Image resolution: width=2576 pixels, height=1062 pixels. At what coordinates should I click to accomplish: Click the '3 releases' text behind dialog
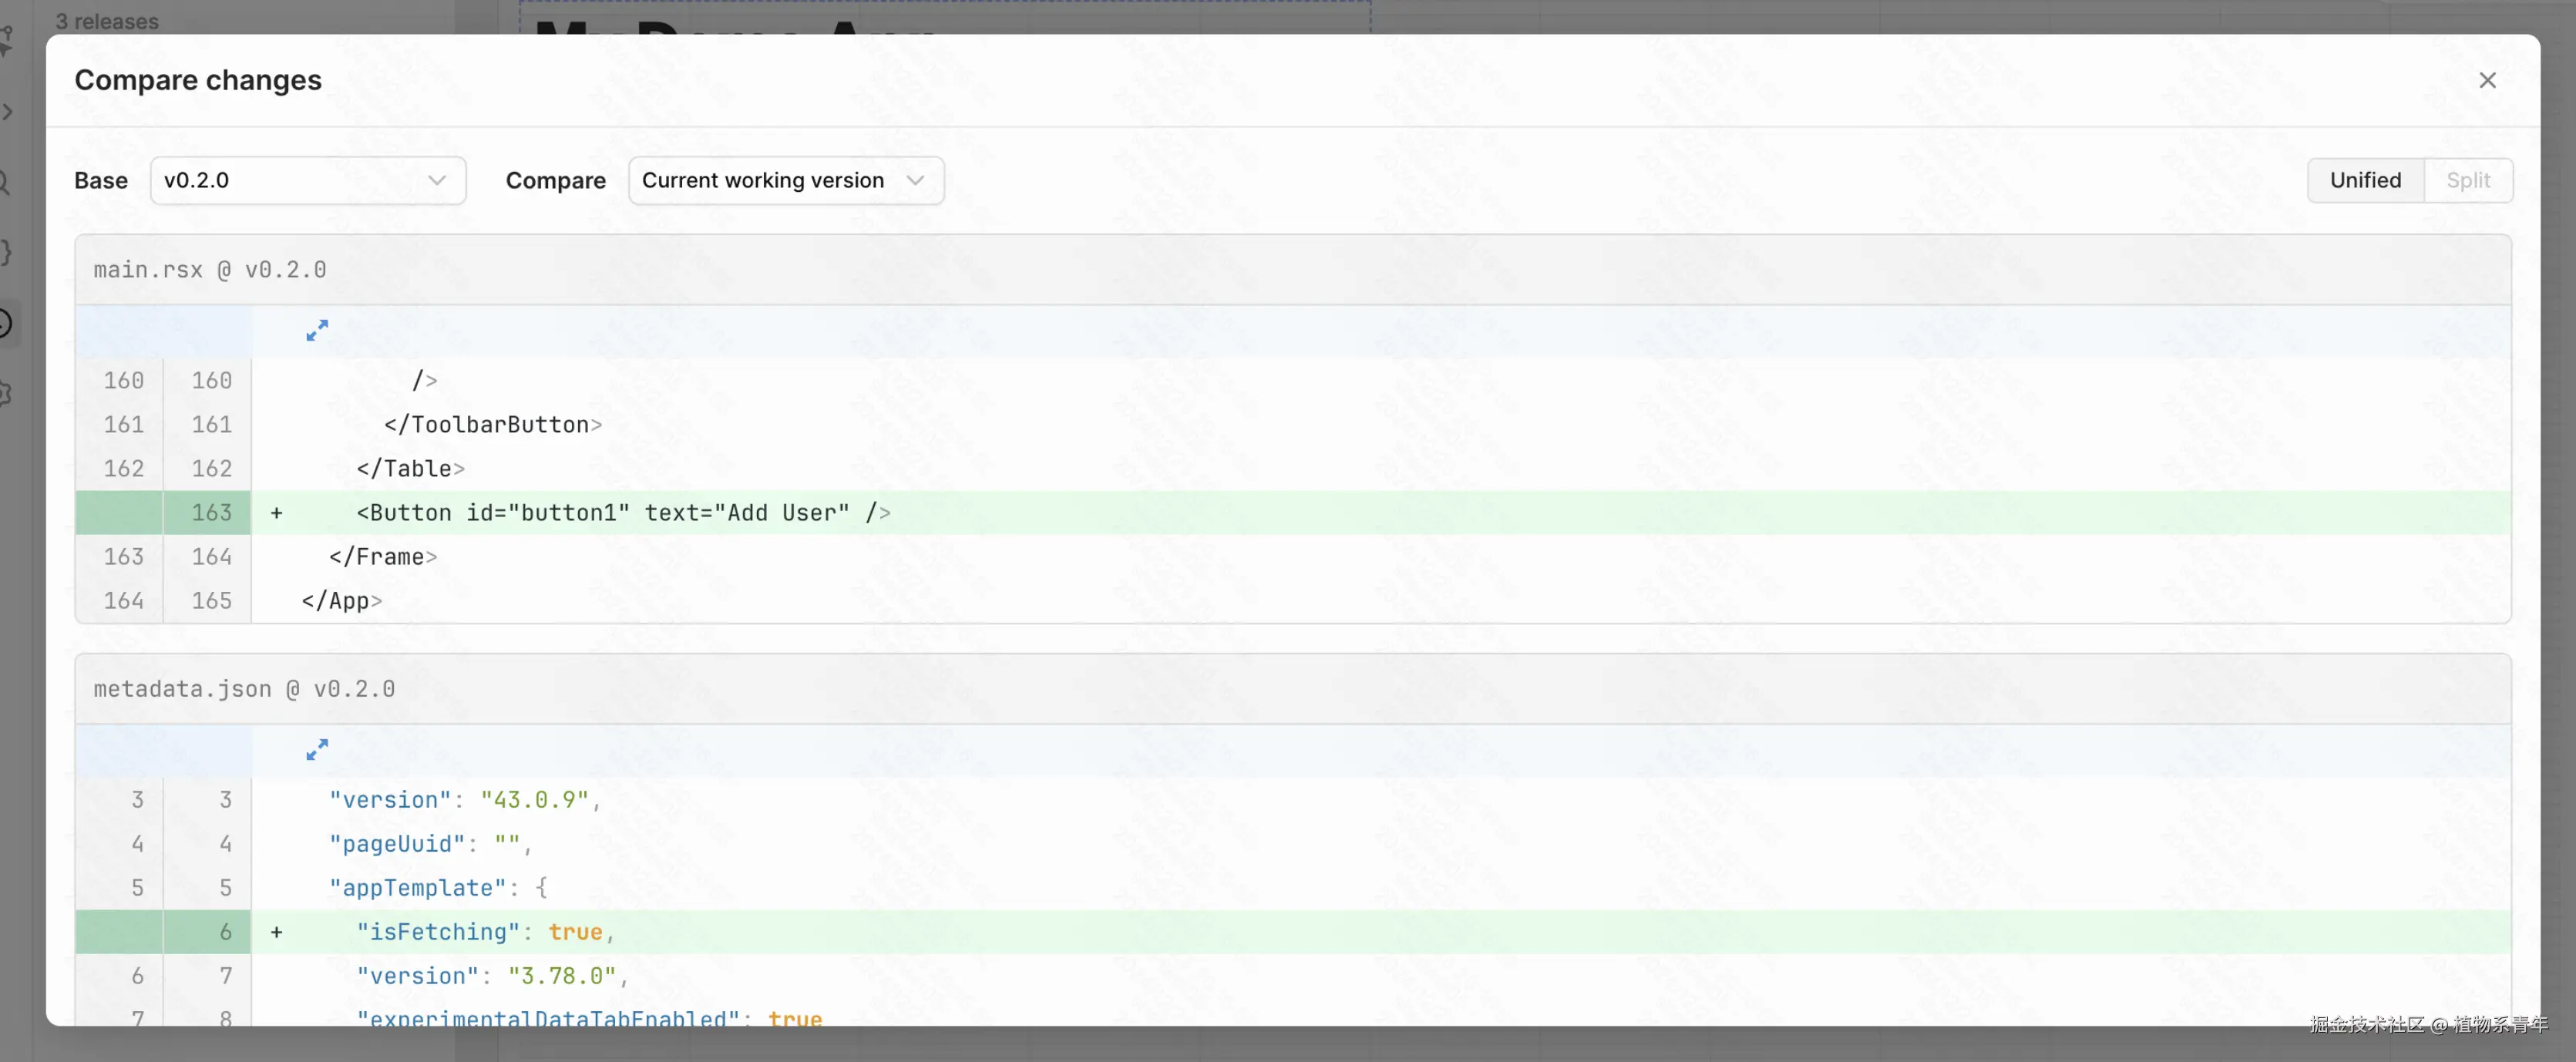pos(107,21)
